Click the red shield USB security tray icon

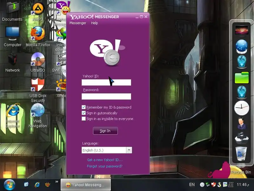[x=213, y=185]
